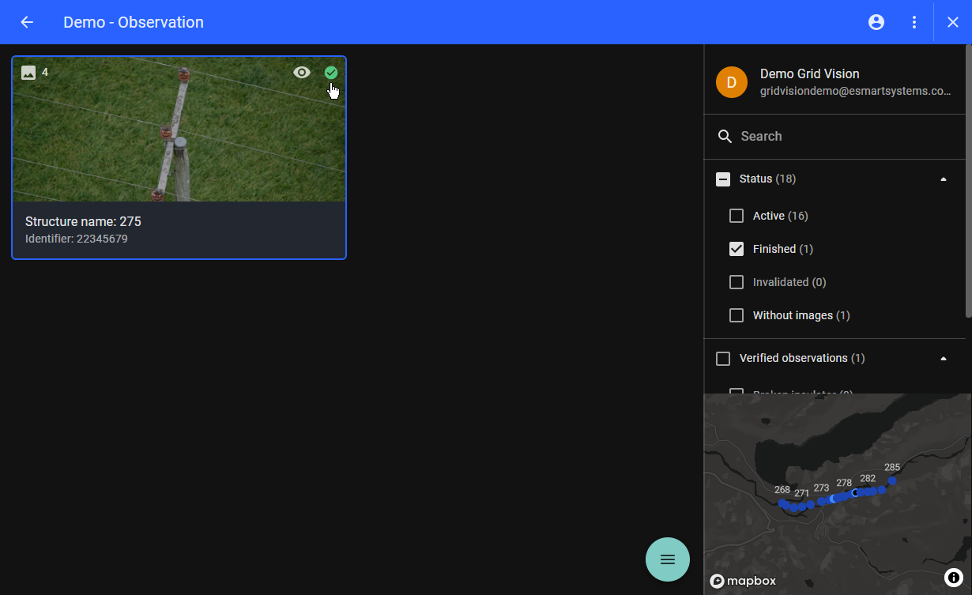Click the Demo Grid Vision avatar
972x595 pixels.
[x=732, y=82]
